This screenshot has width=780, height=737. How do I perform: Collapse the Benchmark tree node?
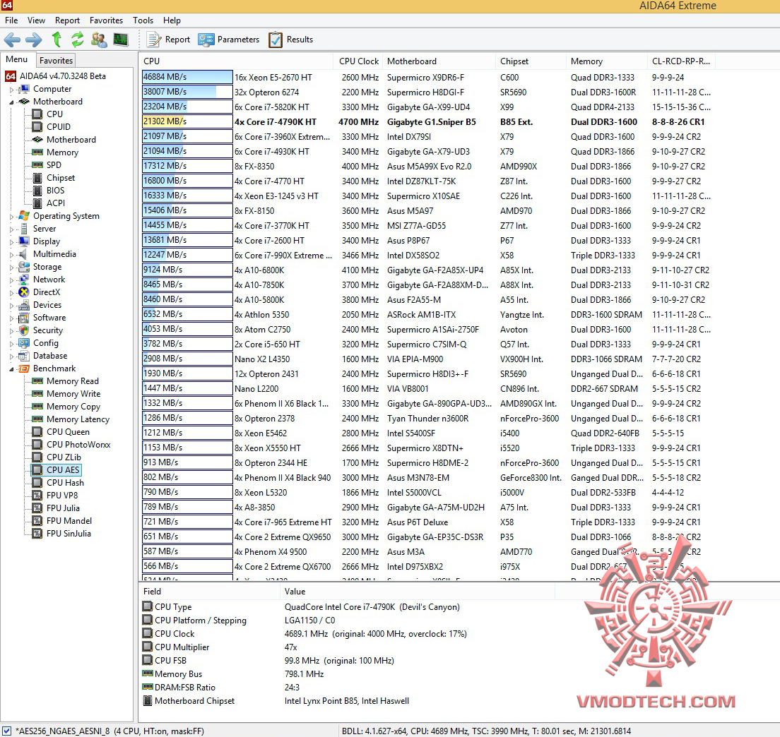point(11,368)
